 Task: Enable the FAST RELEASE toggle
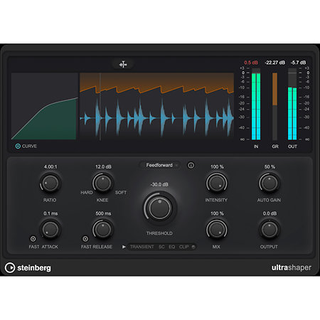click(85, 239)
